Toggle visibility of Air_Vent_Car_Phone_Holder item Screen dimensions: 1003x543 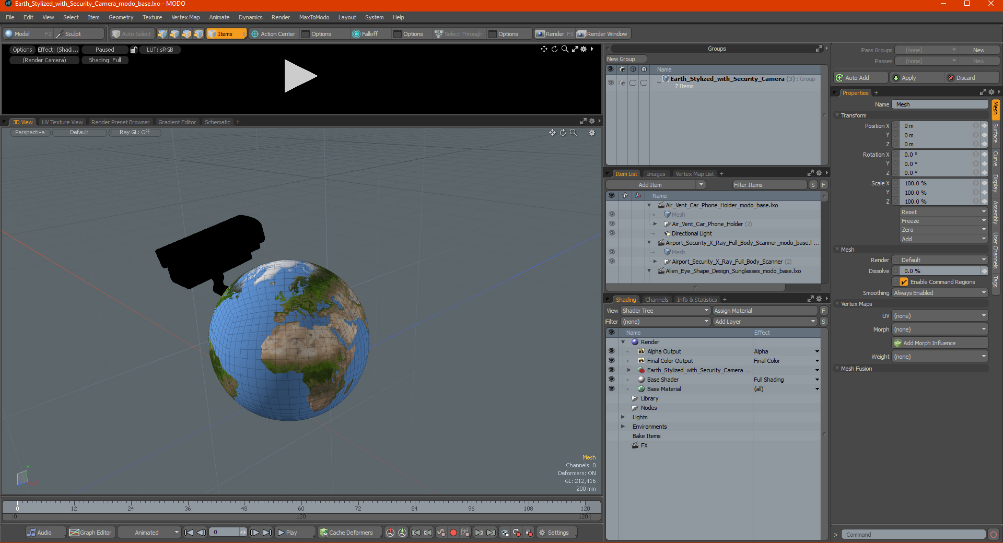(612, 224)
